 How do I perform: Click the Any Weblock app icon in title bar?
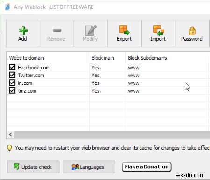click(7, 7)
